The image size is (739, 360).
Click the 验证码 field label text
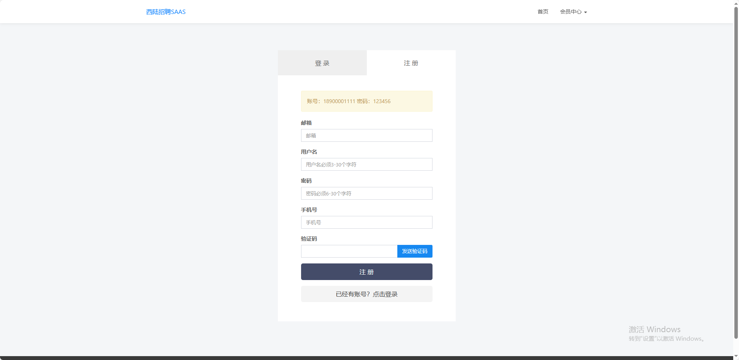point(309,239)
